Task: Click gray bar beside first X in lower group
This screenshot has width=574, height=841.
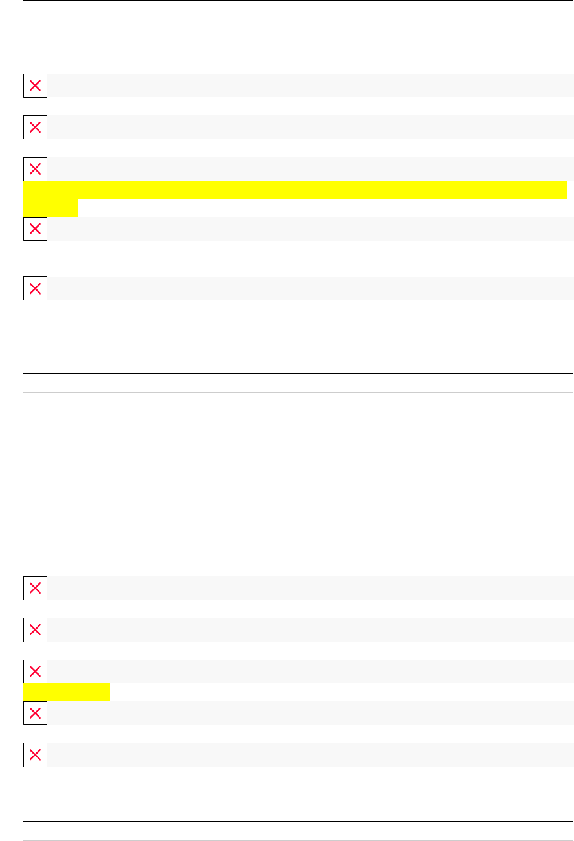Action: pyautogui.click(x=311, y=588)
